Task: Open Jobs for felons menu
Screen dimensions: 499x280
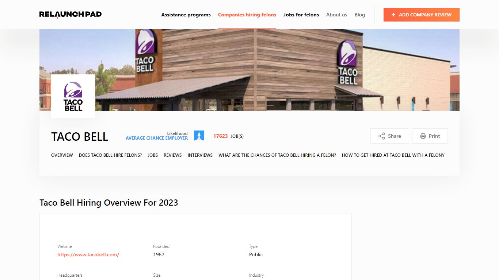Action: coord(301,15)
